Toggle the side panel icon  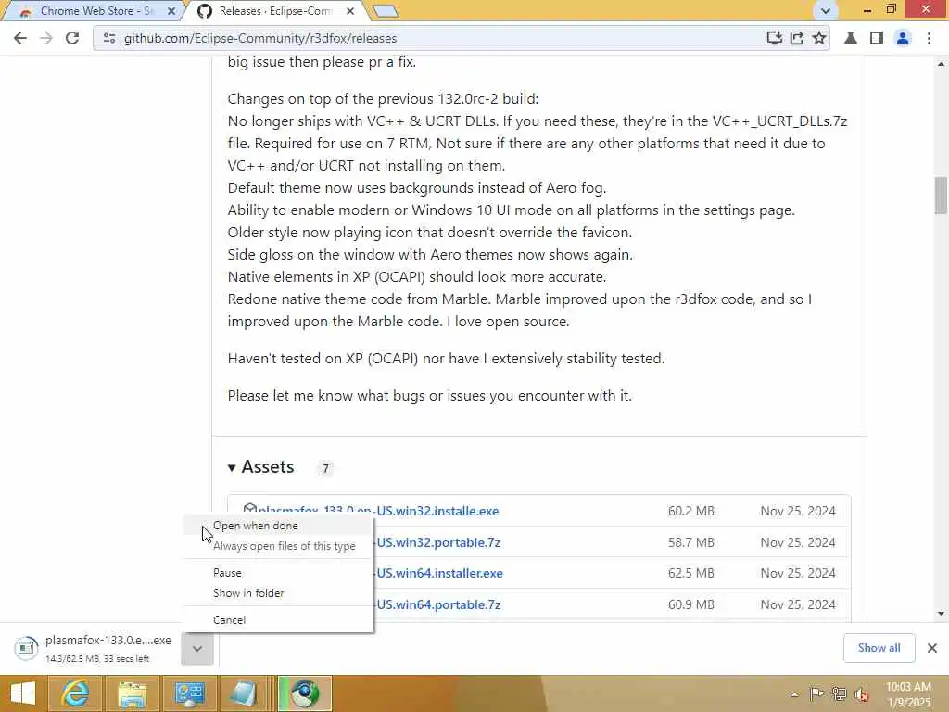point(877,38)
